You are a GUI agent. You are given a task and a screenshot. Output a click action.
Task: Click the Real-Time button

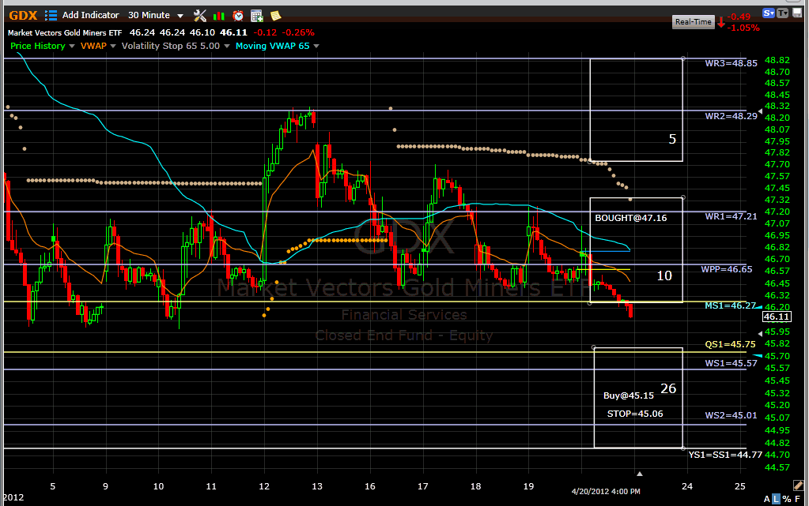coord(694,21)
